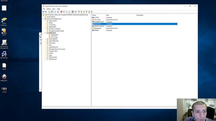This screenshot has height=121, width=216.
Task: Open the File menu
Action: point(44,9)
